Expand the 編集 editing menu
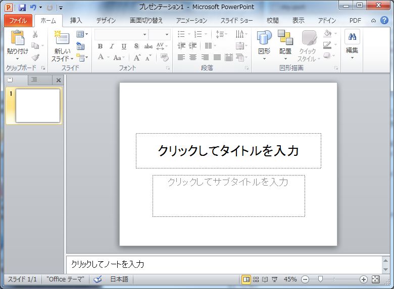The image size is (394, 289). (x=352, y=44)
